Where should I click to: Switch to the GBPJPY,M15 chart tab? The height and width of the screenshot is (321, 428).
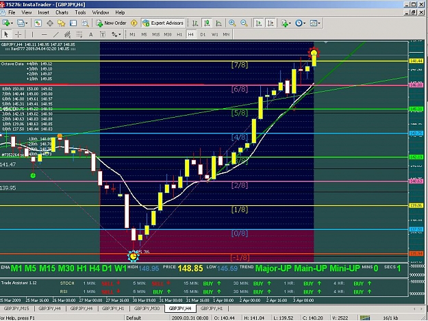16,309
